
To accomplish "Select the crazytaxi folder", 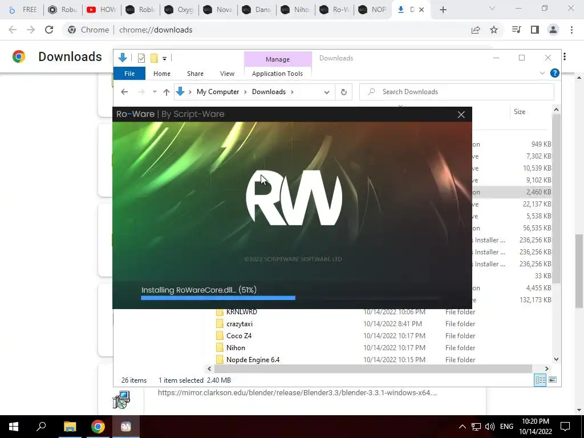I will [x=240, y=324].
